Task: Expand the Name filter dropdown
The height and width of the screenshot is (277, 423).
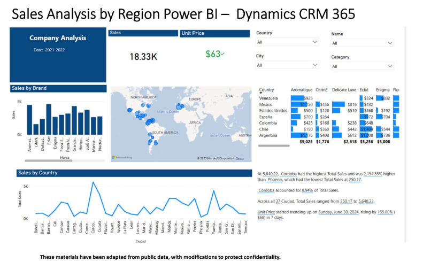Action: pyautogui.click(x=362, y=43)
